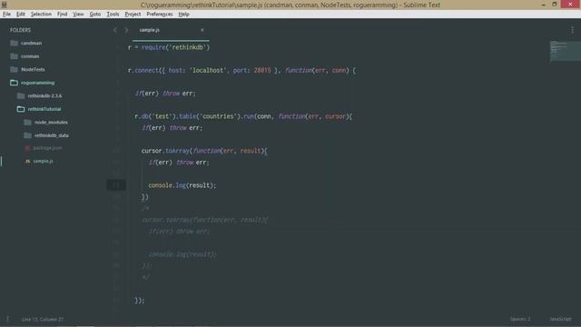This screenshot has width=581, height=327.
Task: Click the node_modules folder icon
Action: [x=27, y=122]
